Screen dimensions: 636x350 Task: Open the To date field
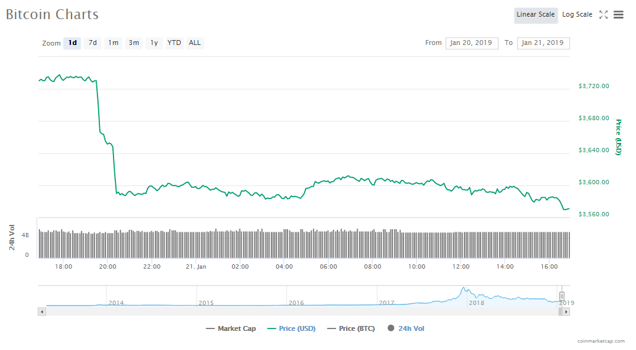[x=543, y=43]
